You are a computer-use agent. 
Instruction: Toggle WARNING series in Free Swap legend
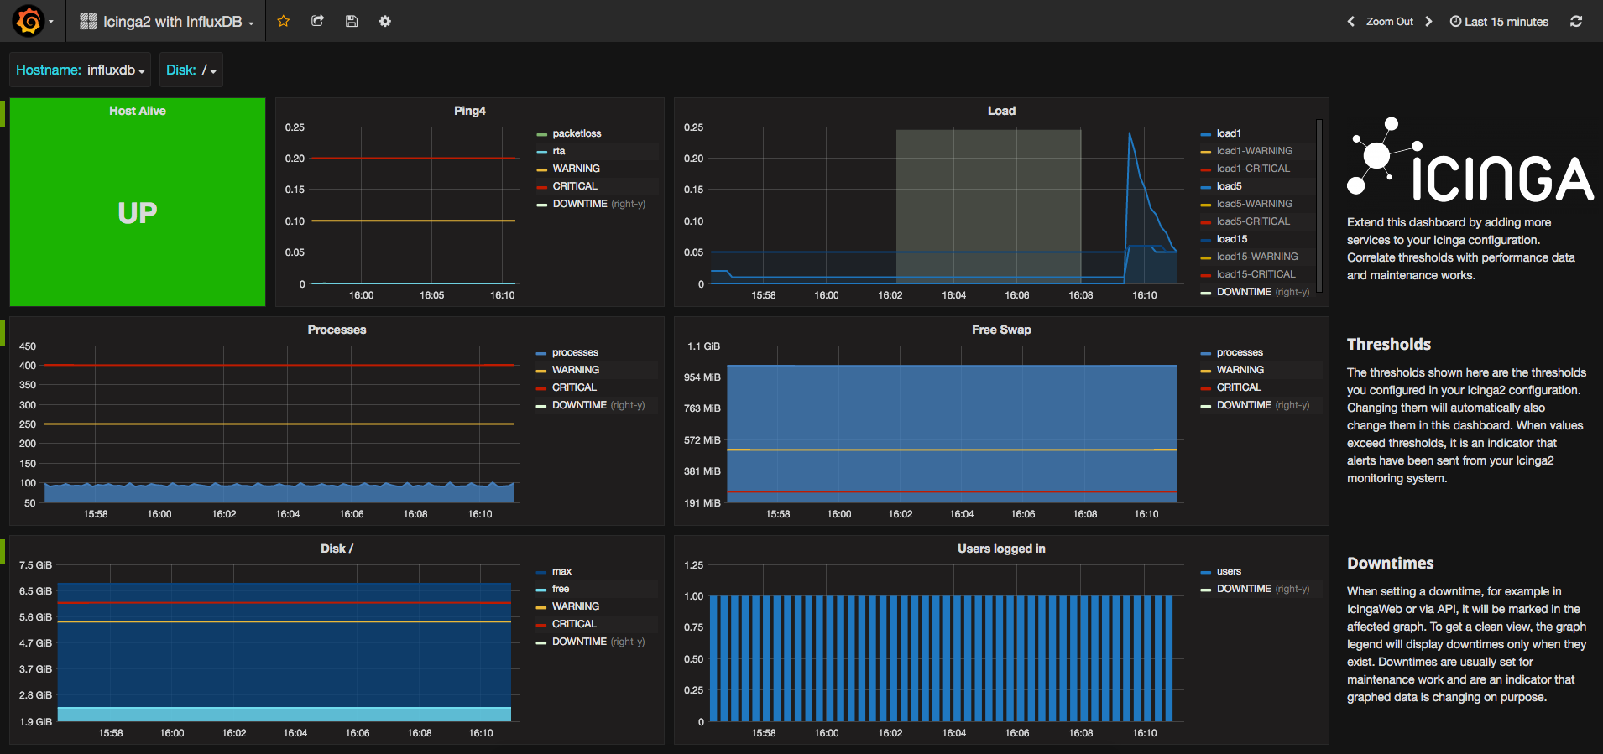(x=1240, y=370)
